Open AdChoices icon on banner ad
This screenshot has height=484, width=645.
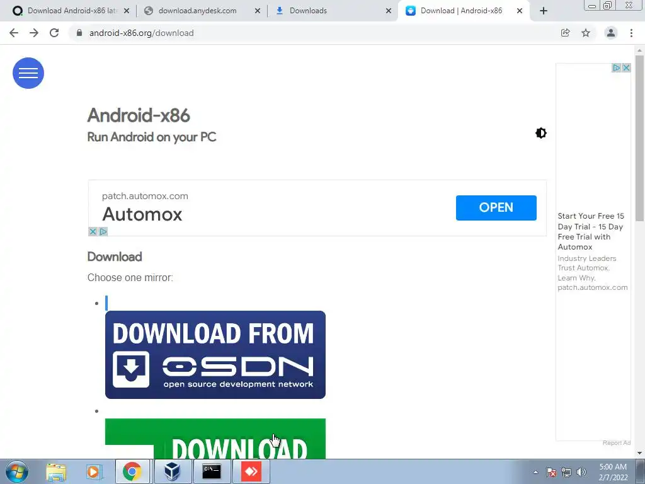pos(103,231)
